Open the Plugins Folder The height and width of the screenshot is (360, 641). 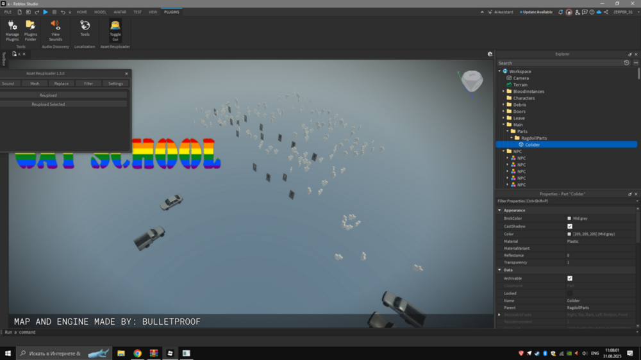[x=30, y=31]
